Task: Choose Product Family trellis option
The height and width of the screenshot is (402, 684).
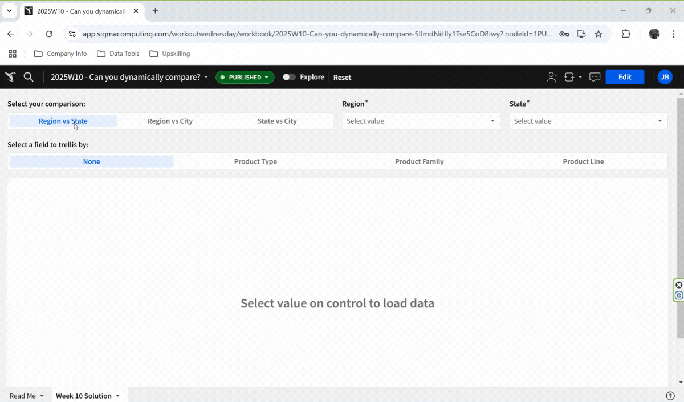Action: click(x=419, y=161)
